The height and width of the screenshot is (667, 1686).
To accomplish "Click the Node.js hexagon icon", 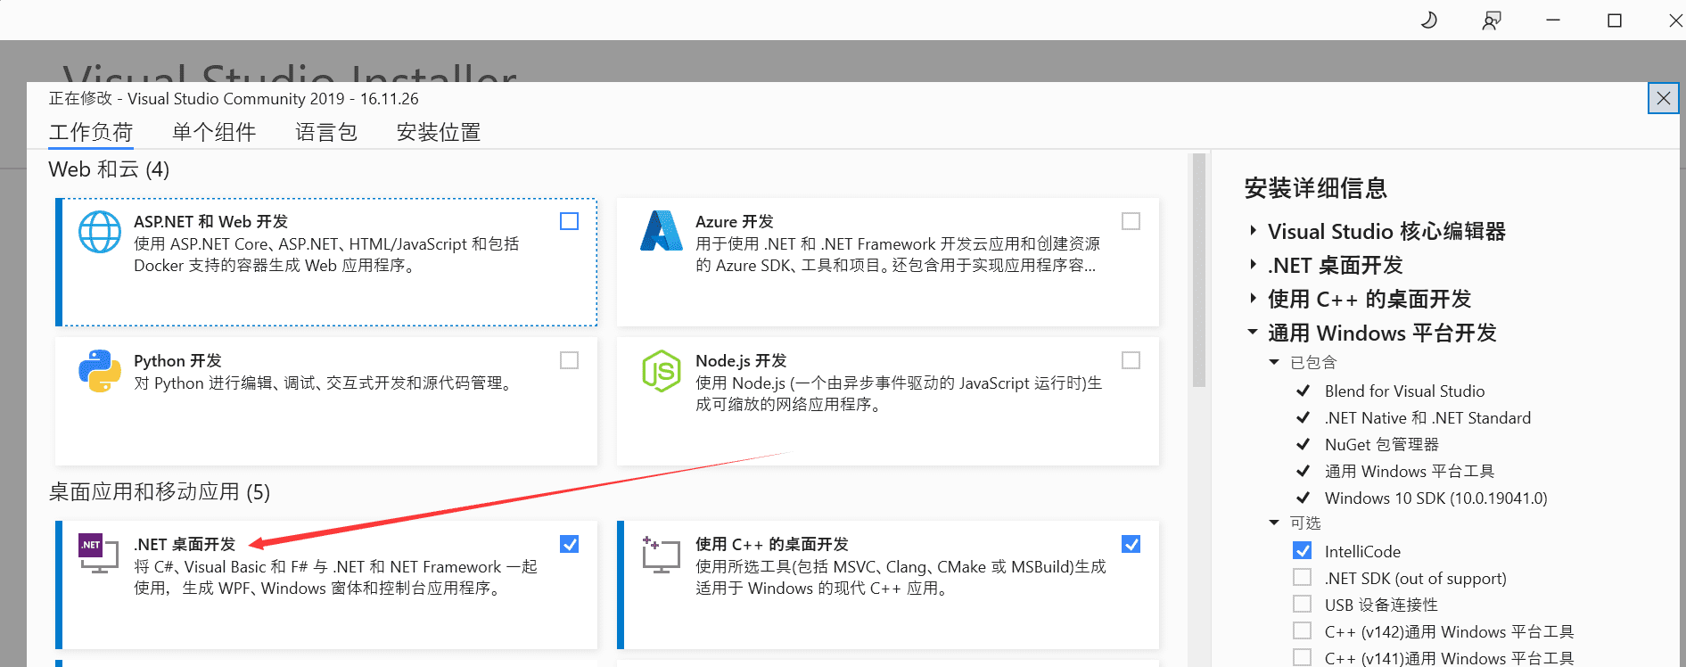I will pyautogui.click(x=662, y=371).
